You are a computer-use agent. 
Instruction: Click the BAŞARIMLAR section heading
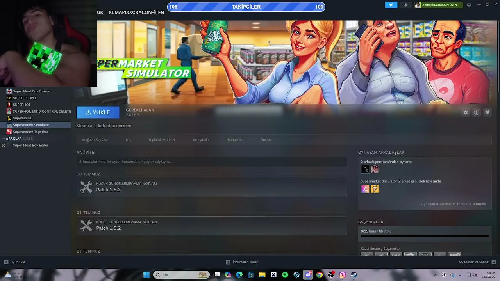click(x=371, y=222)
